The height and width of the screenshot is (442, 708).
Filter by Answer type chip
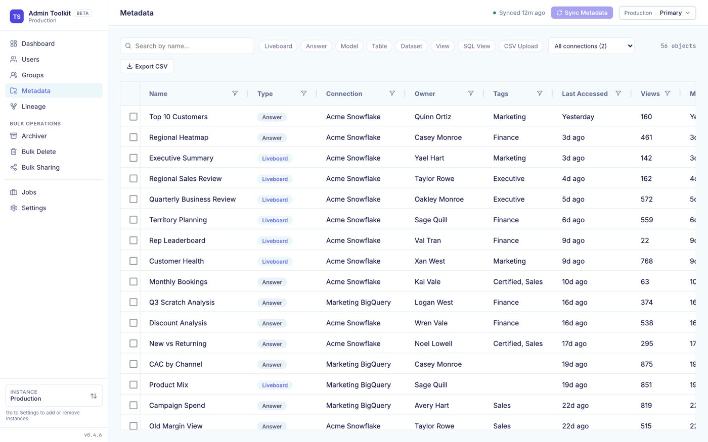317,46
